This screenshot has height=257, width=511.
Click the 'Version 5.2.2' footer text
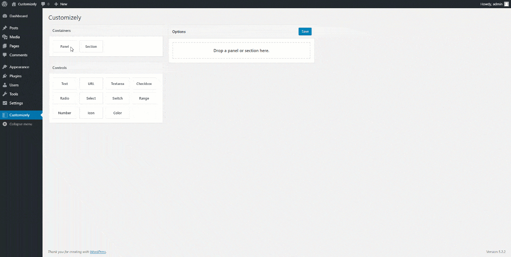point(496,252)
